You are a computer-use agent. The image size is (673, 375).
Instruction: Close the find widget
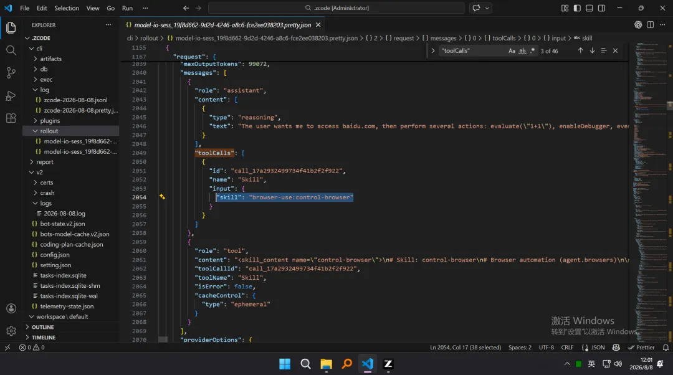(x=615, y=50)
